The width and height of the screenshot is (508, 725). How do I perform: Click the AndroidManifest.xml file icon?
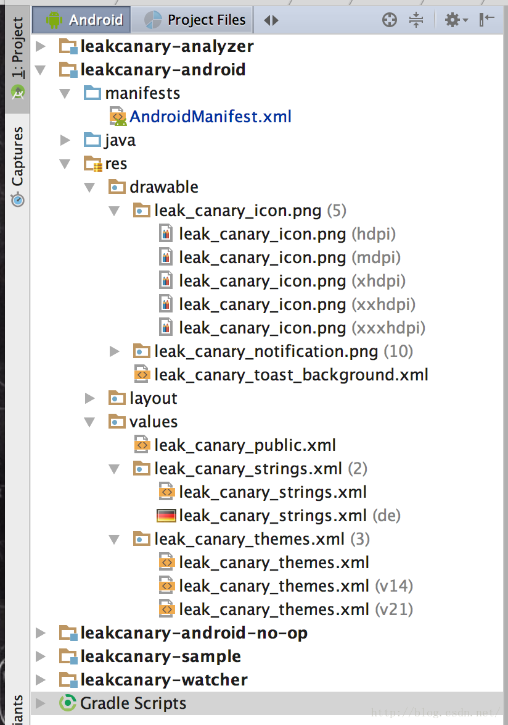pyautogui.click(x=117, y=117)
